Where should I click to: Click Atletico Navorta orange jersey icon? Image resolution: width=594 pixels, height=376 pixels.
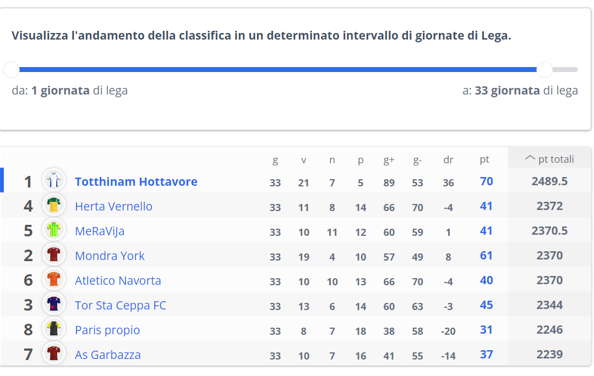click(x=54, y=279)
